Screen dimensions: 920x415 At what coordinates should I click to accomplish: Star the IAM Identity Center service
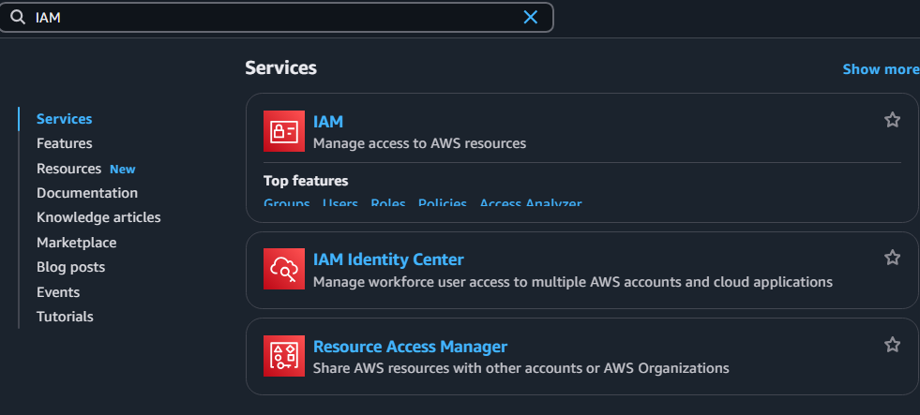tap(892, 258)
